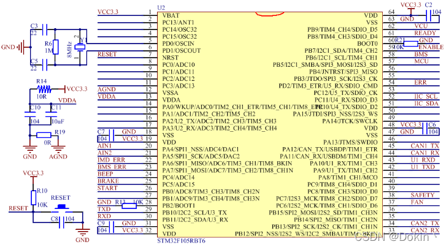This screenshot has width=446, height=247.
Task: Click the U1_TXD net label
Action: 423,167
